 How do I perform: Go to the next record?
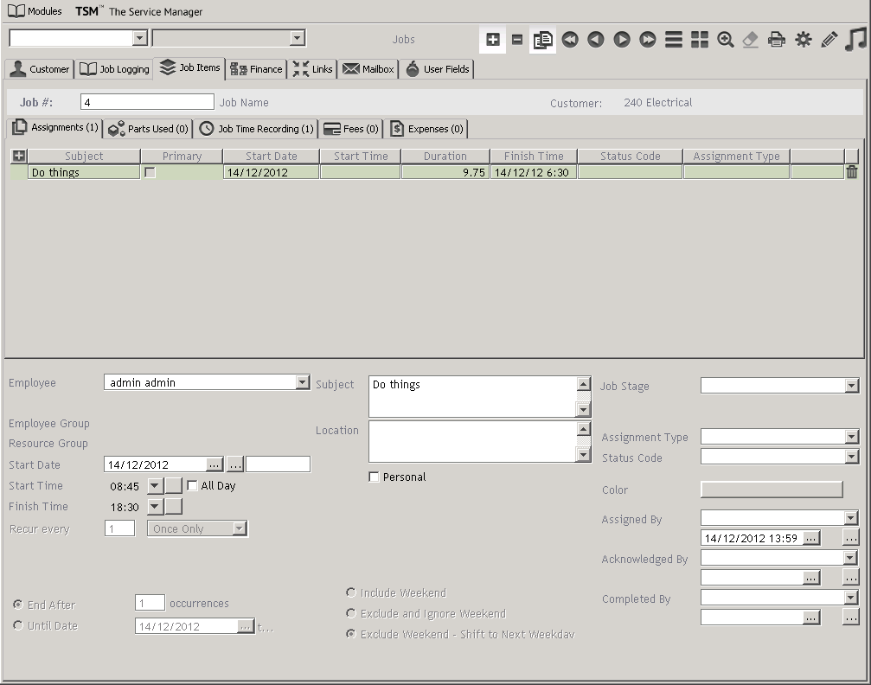[x=621, y=40]
